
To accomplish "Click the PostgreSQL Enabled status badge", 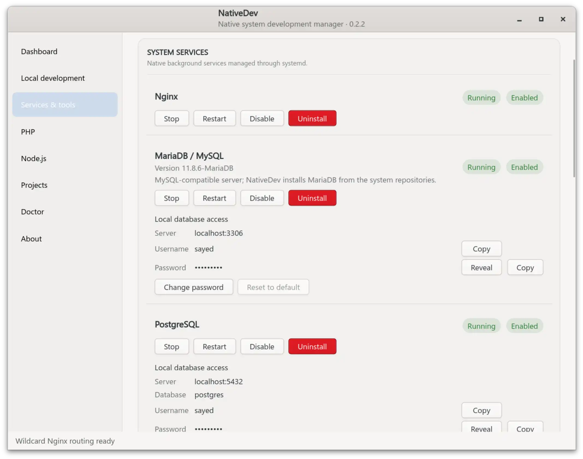I will coord(524,326).
